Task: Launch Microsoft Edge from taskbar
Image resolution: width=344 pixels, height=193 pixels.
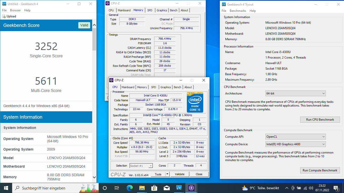Action: pos(129,188)
